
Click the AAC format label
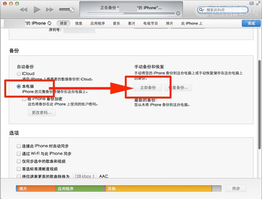[103, 176]
